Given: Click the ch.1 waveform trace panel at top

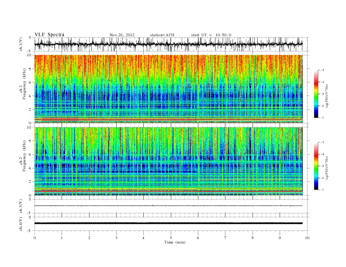Looking at the screenshot, I should [172, 44].
